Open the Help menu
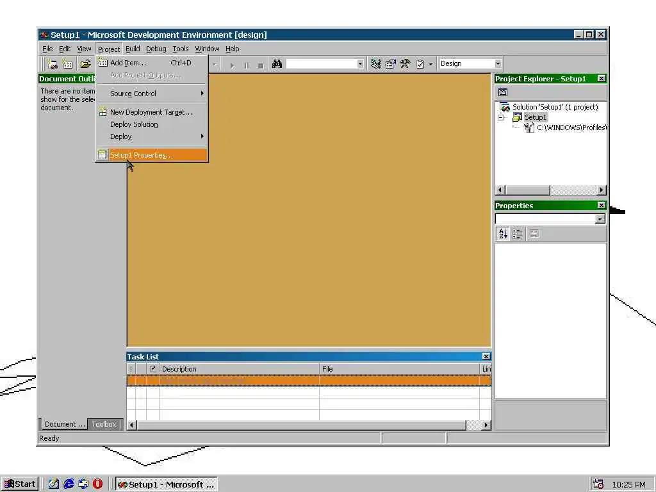The height and width of the screenshot is (492, 656). click(x=232, y=49)
